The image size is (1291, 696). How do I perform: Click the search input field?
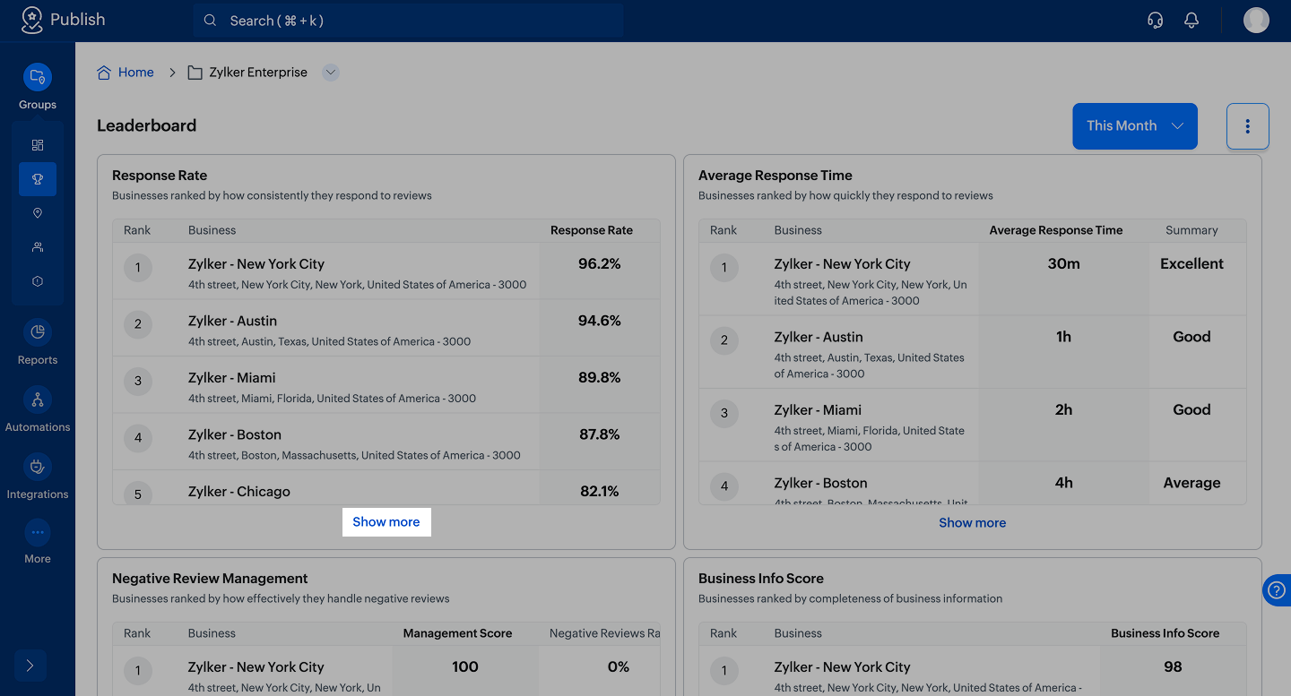point(408,21)
